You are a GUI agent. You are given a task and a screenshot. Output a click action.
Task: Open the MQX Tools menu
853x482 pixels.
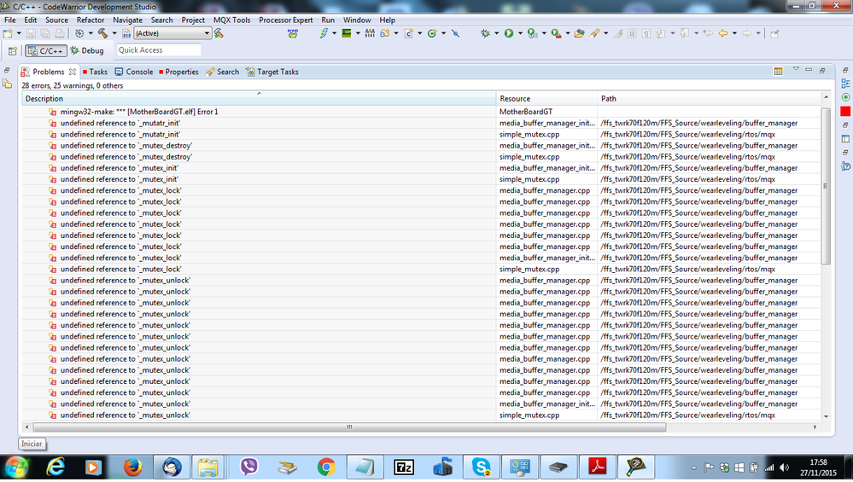tap(231, 20)
